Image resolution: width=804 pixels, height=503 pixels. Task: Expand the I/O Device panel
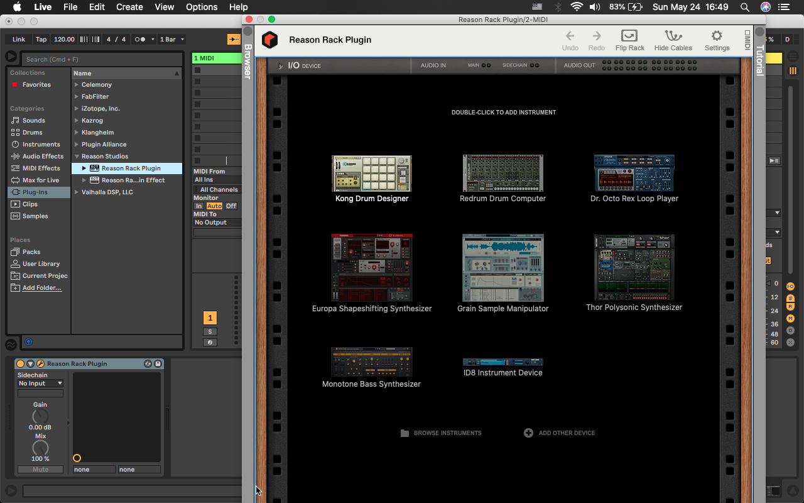click(x=280, y=65)
